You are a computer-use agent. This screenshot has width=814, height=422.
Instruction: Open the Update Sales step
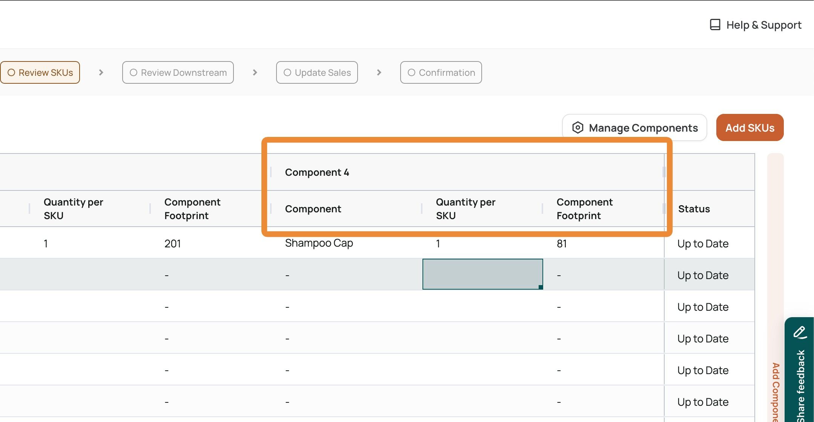click(x=317, y=72)
